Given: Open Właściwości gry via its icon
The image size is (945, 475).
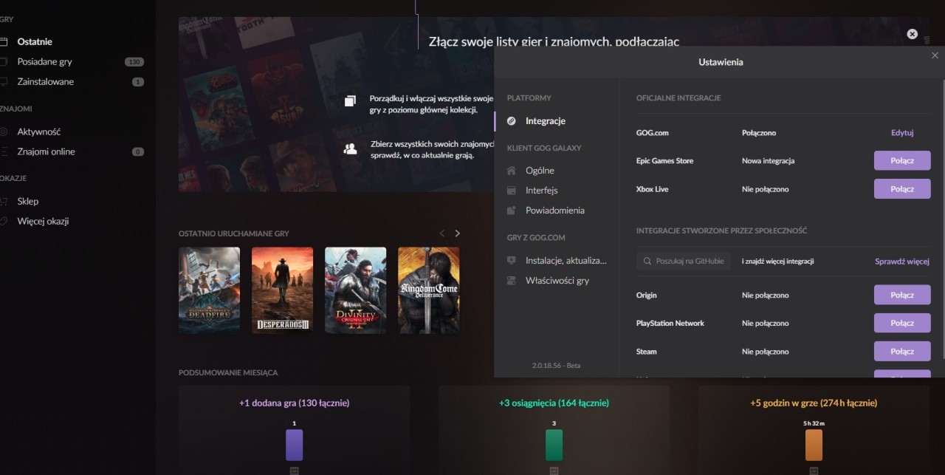Looking at the screenshot, I should (511, 280).
